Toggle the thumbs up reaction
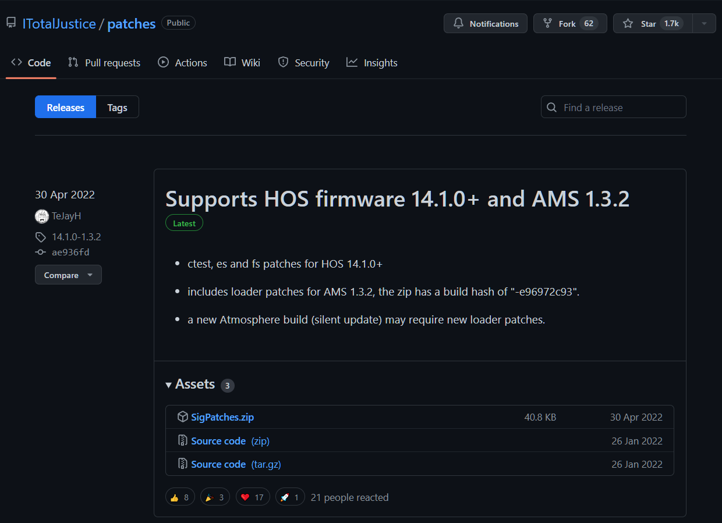722x523 pixels. [x=180, y=497]
